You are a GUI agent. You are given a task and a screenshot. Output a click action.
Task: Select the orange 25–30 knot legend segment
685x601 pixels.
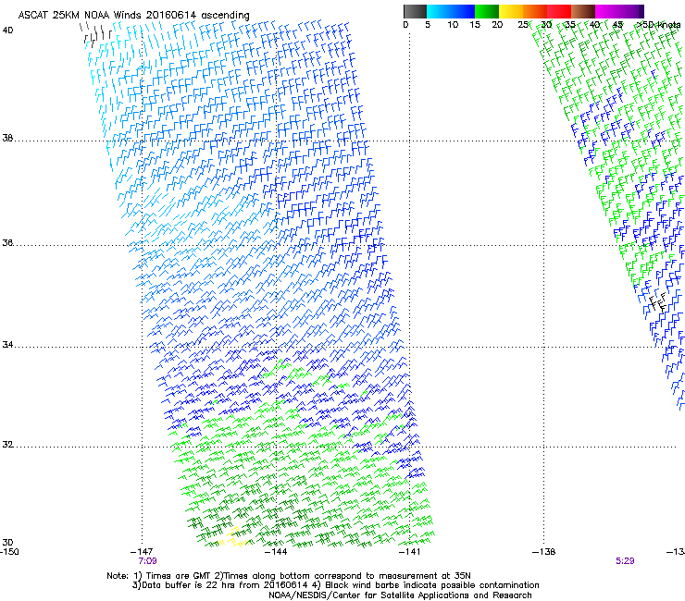[535, 11]
